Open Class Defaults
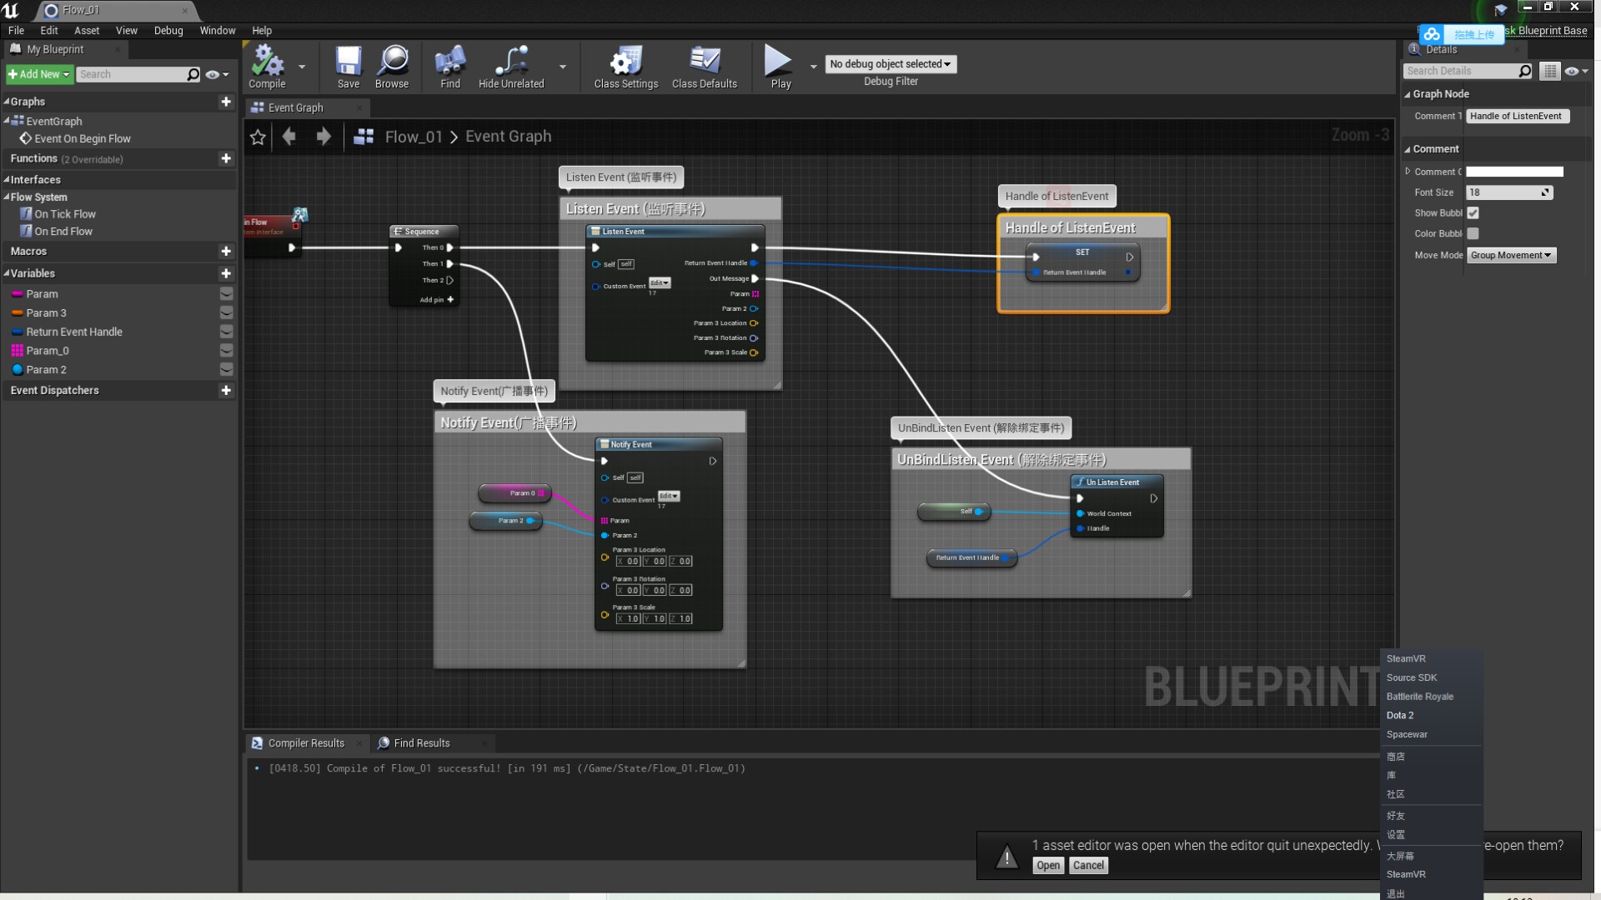This screenshot has width=1601, height=900. click(x=705, y=67)
